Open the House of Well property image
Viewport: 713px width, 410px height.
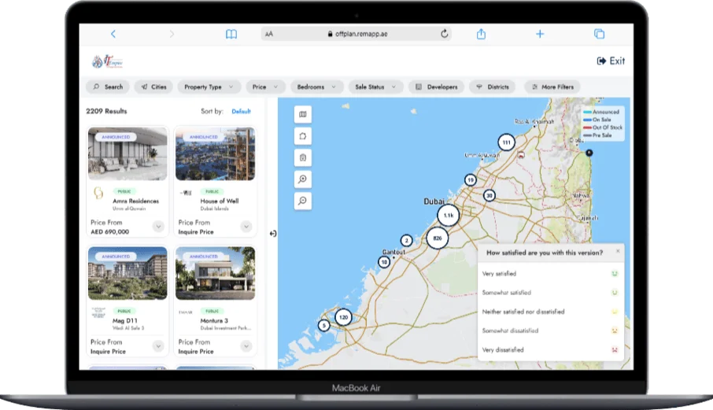point(216,153)
